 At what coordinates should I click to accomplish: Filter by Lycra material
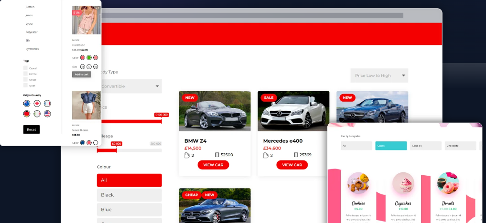pyautogui.click(x=29, y=23)
